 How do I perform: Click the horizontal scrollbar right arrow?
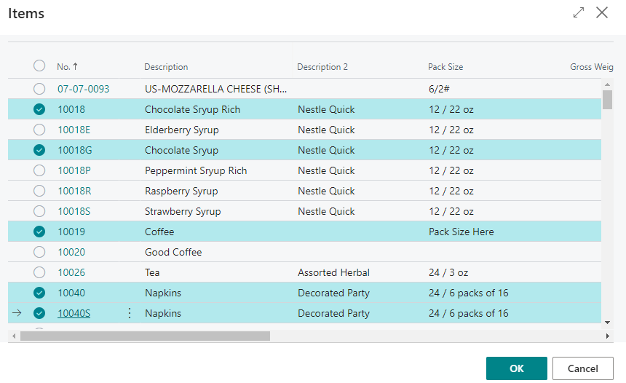click(609, 336)
